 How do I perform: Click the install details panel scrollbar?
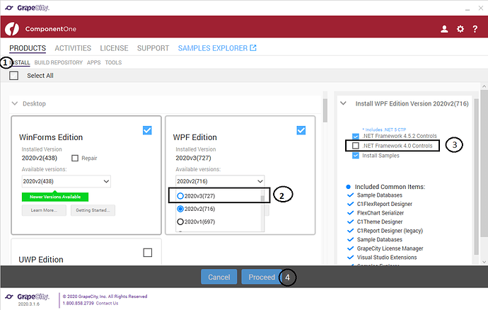pyautogui.click(x=476, y=176)
